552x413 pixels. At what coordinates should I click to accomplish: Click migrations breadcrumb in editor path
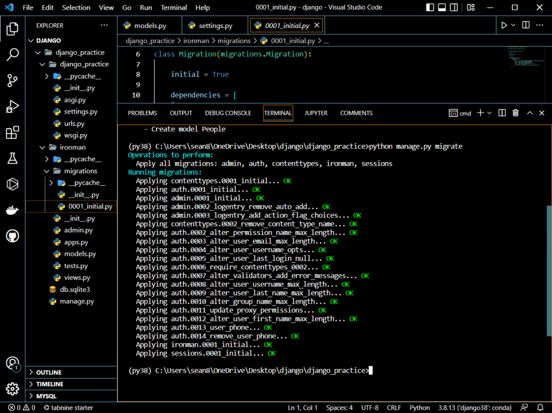click(234, 41)
